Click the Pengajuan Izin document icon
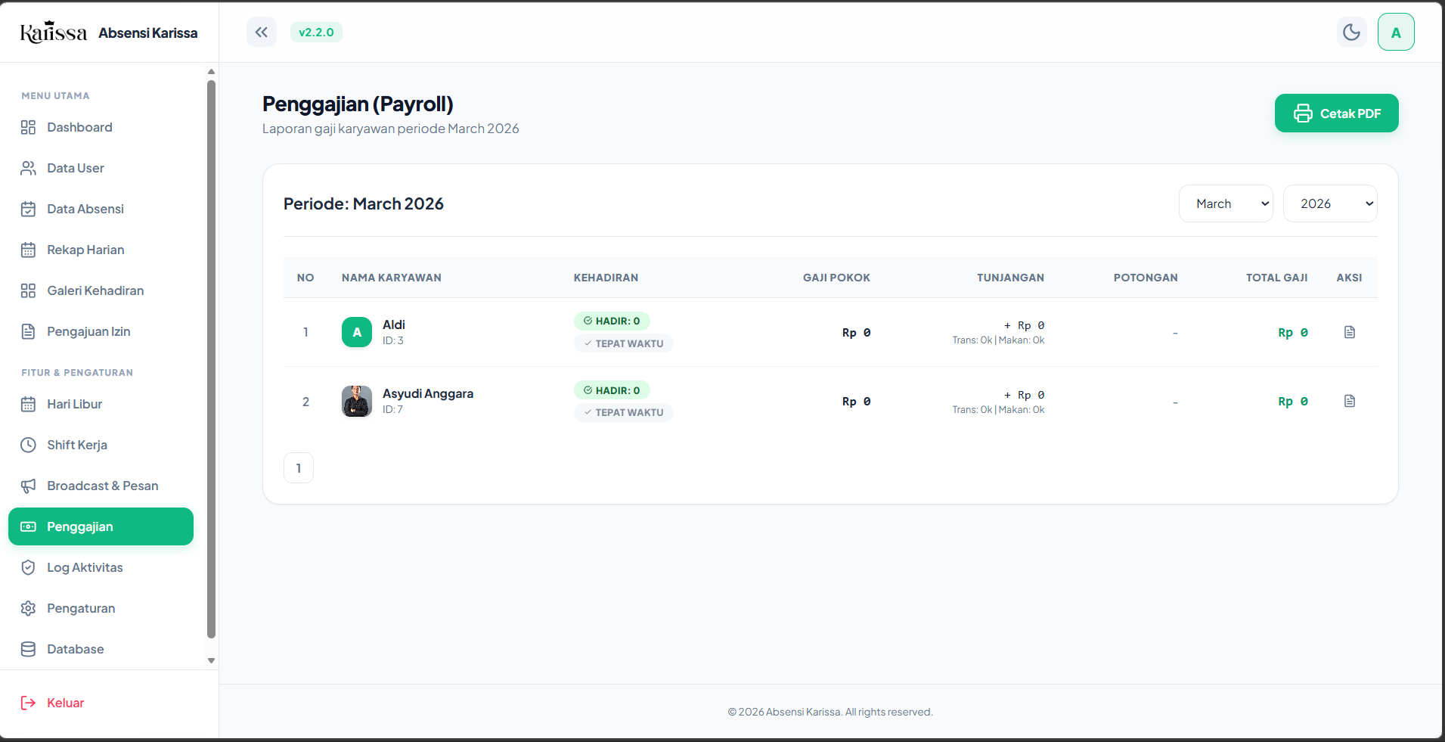The image size is (1445, 742). click(28, 331)
